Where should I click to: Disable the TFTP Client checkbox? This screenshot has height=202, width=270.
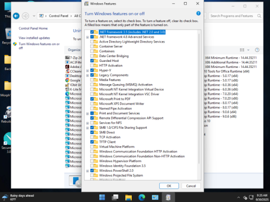click(92, 142)
